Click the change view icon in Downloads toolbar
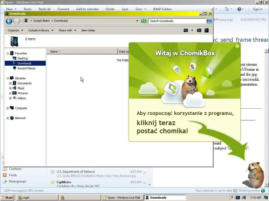 coord(186,30)
